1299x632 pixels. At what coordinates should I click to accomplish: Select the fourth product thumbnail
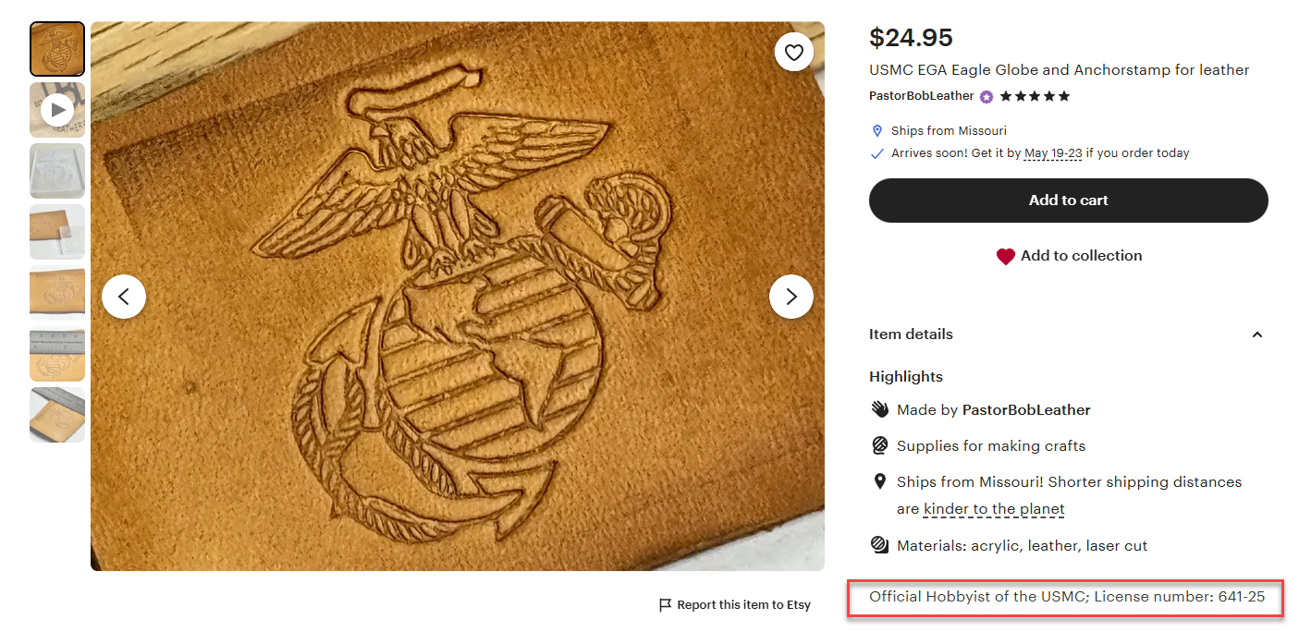tap(57, 232)
